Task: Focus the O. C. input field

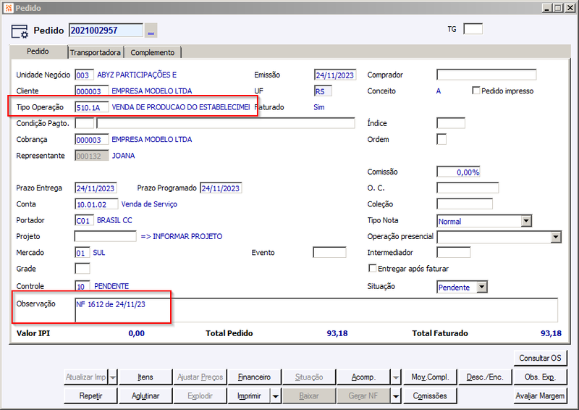Action: [468, 188]
